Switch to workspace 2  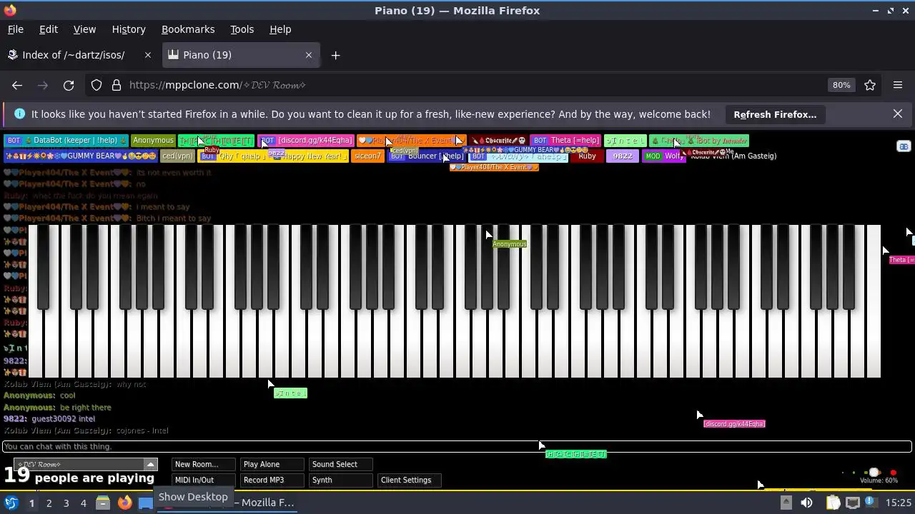(x=49, y=503)
